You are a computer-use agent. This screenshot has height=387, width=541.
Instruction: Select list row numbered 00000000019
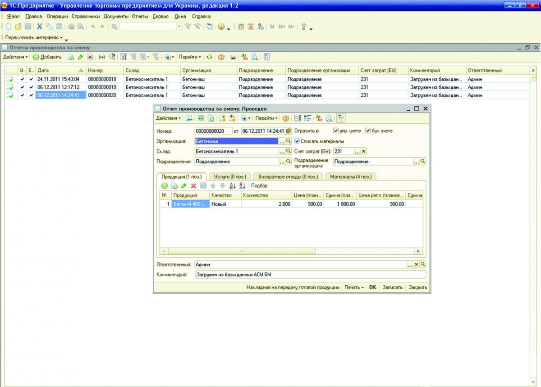click(267, 87)
